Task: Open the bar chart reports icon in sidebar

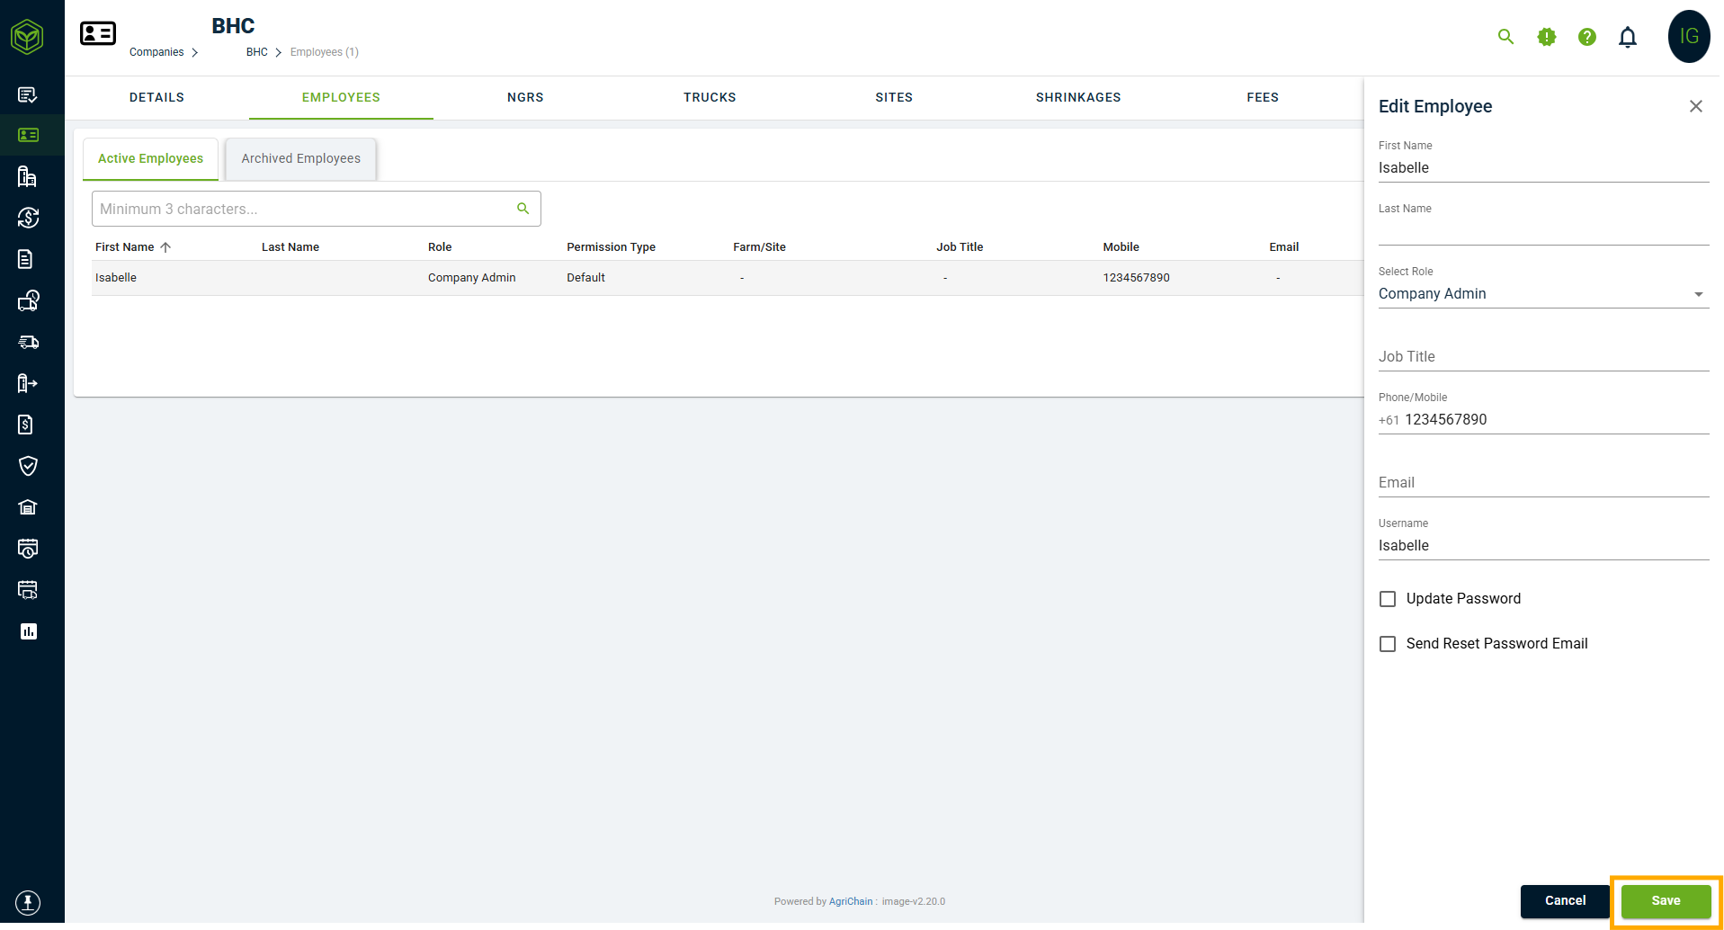Action: [x=28, y=631]
